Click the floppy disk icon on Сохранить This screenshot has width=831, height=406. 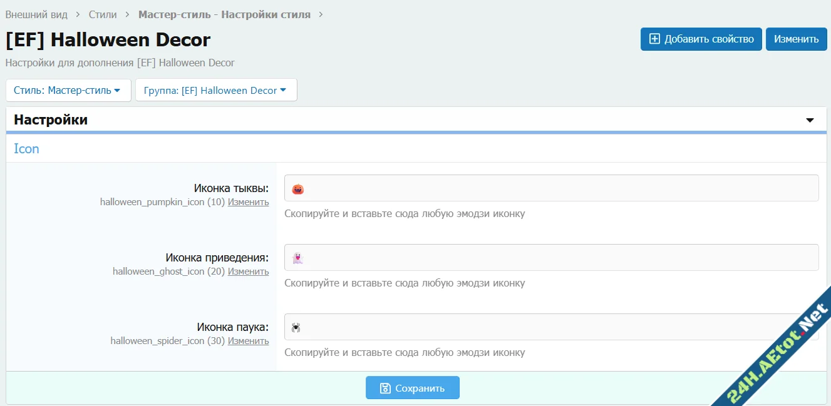(x=386, y=388)
